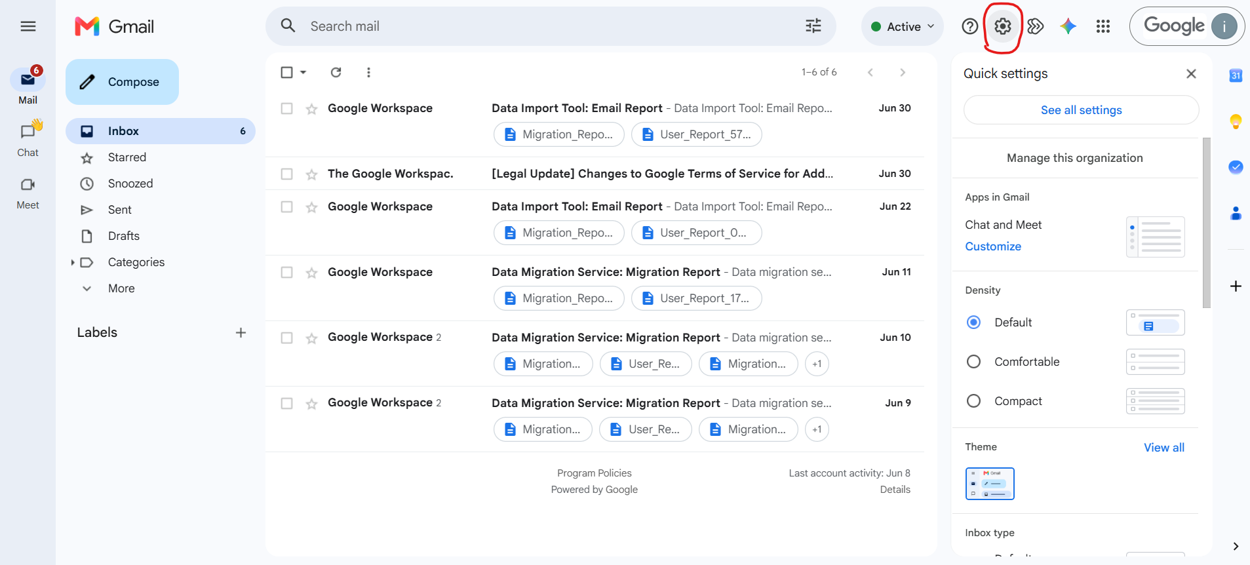Refresh the inbox

[336, 72]
